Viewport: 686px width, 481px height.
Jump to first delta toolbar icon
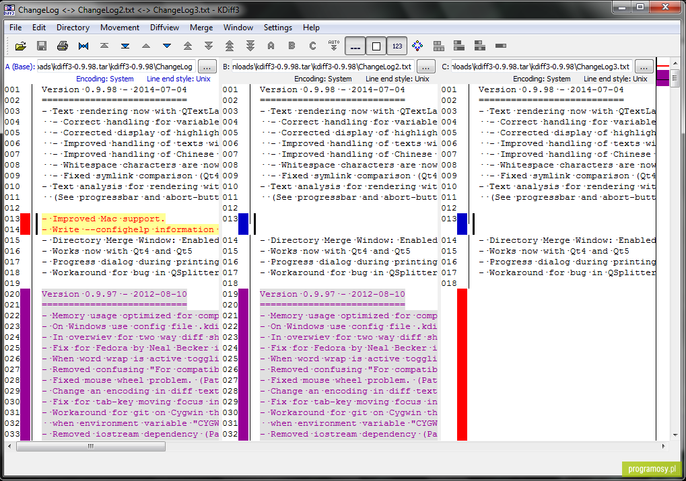(x=104, y=46)
